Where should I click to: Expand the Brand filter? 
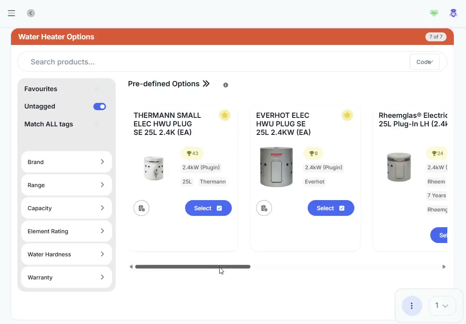coord(66,162)
